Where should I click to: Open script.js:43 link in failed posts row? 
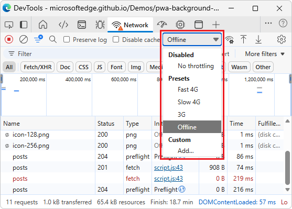click(x=168, y=179)
